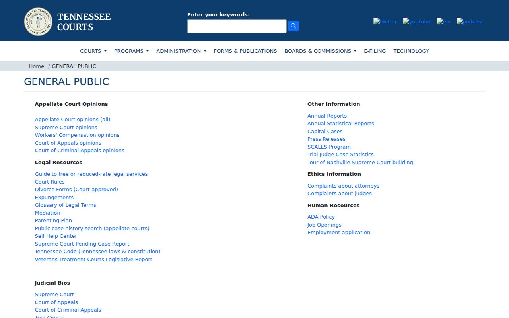
Task: Open the Capital Cases link
Action: [x=325, y=131]
